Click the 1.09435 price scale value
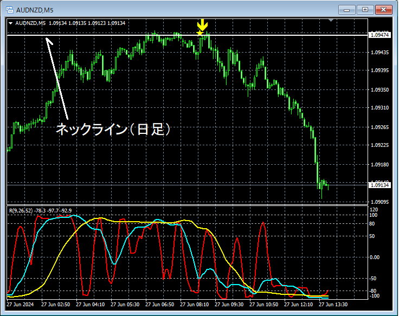 click(x=379, y=53)
